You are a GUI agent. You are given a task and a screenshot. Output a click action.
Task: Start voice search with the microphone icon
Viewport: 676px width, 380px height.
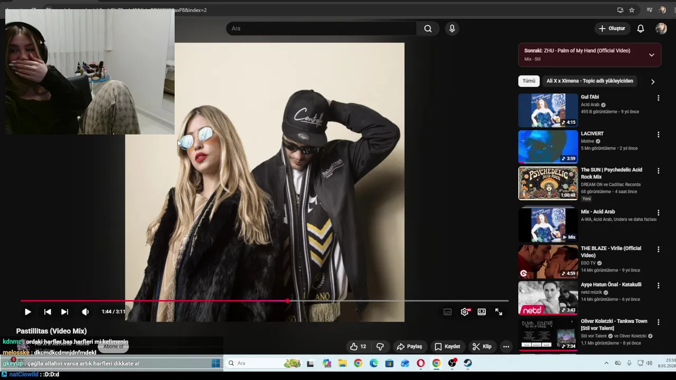[x=452, y=28]
